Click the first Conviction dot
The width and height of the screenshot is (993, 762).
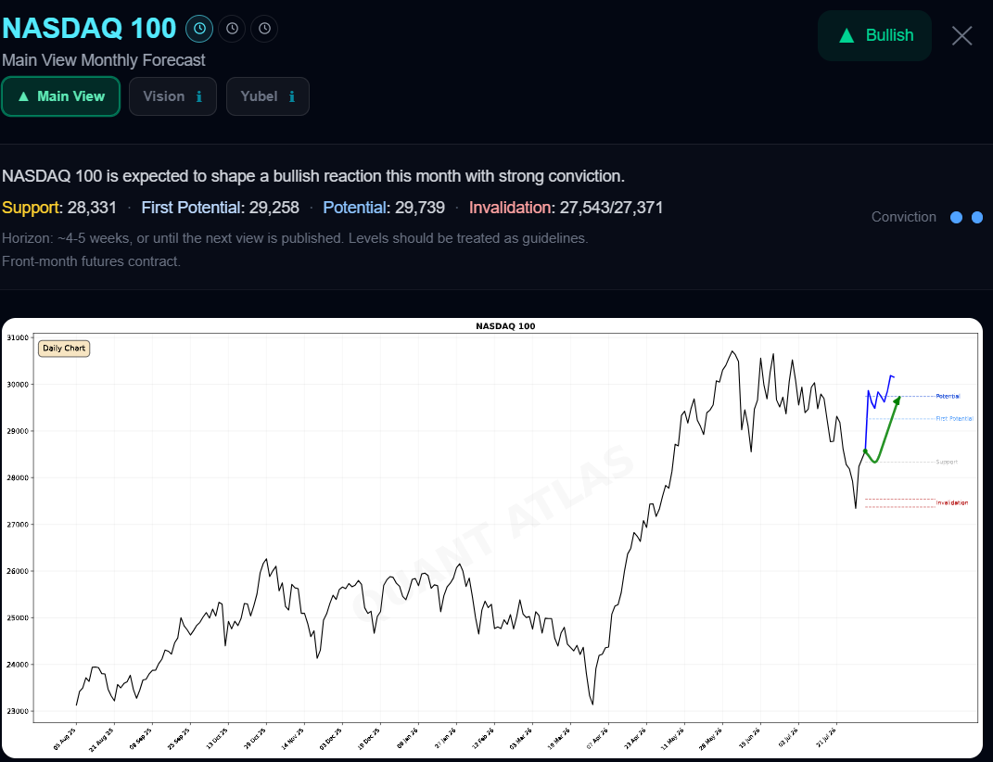pyautogui.click(x=956, y=217)
